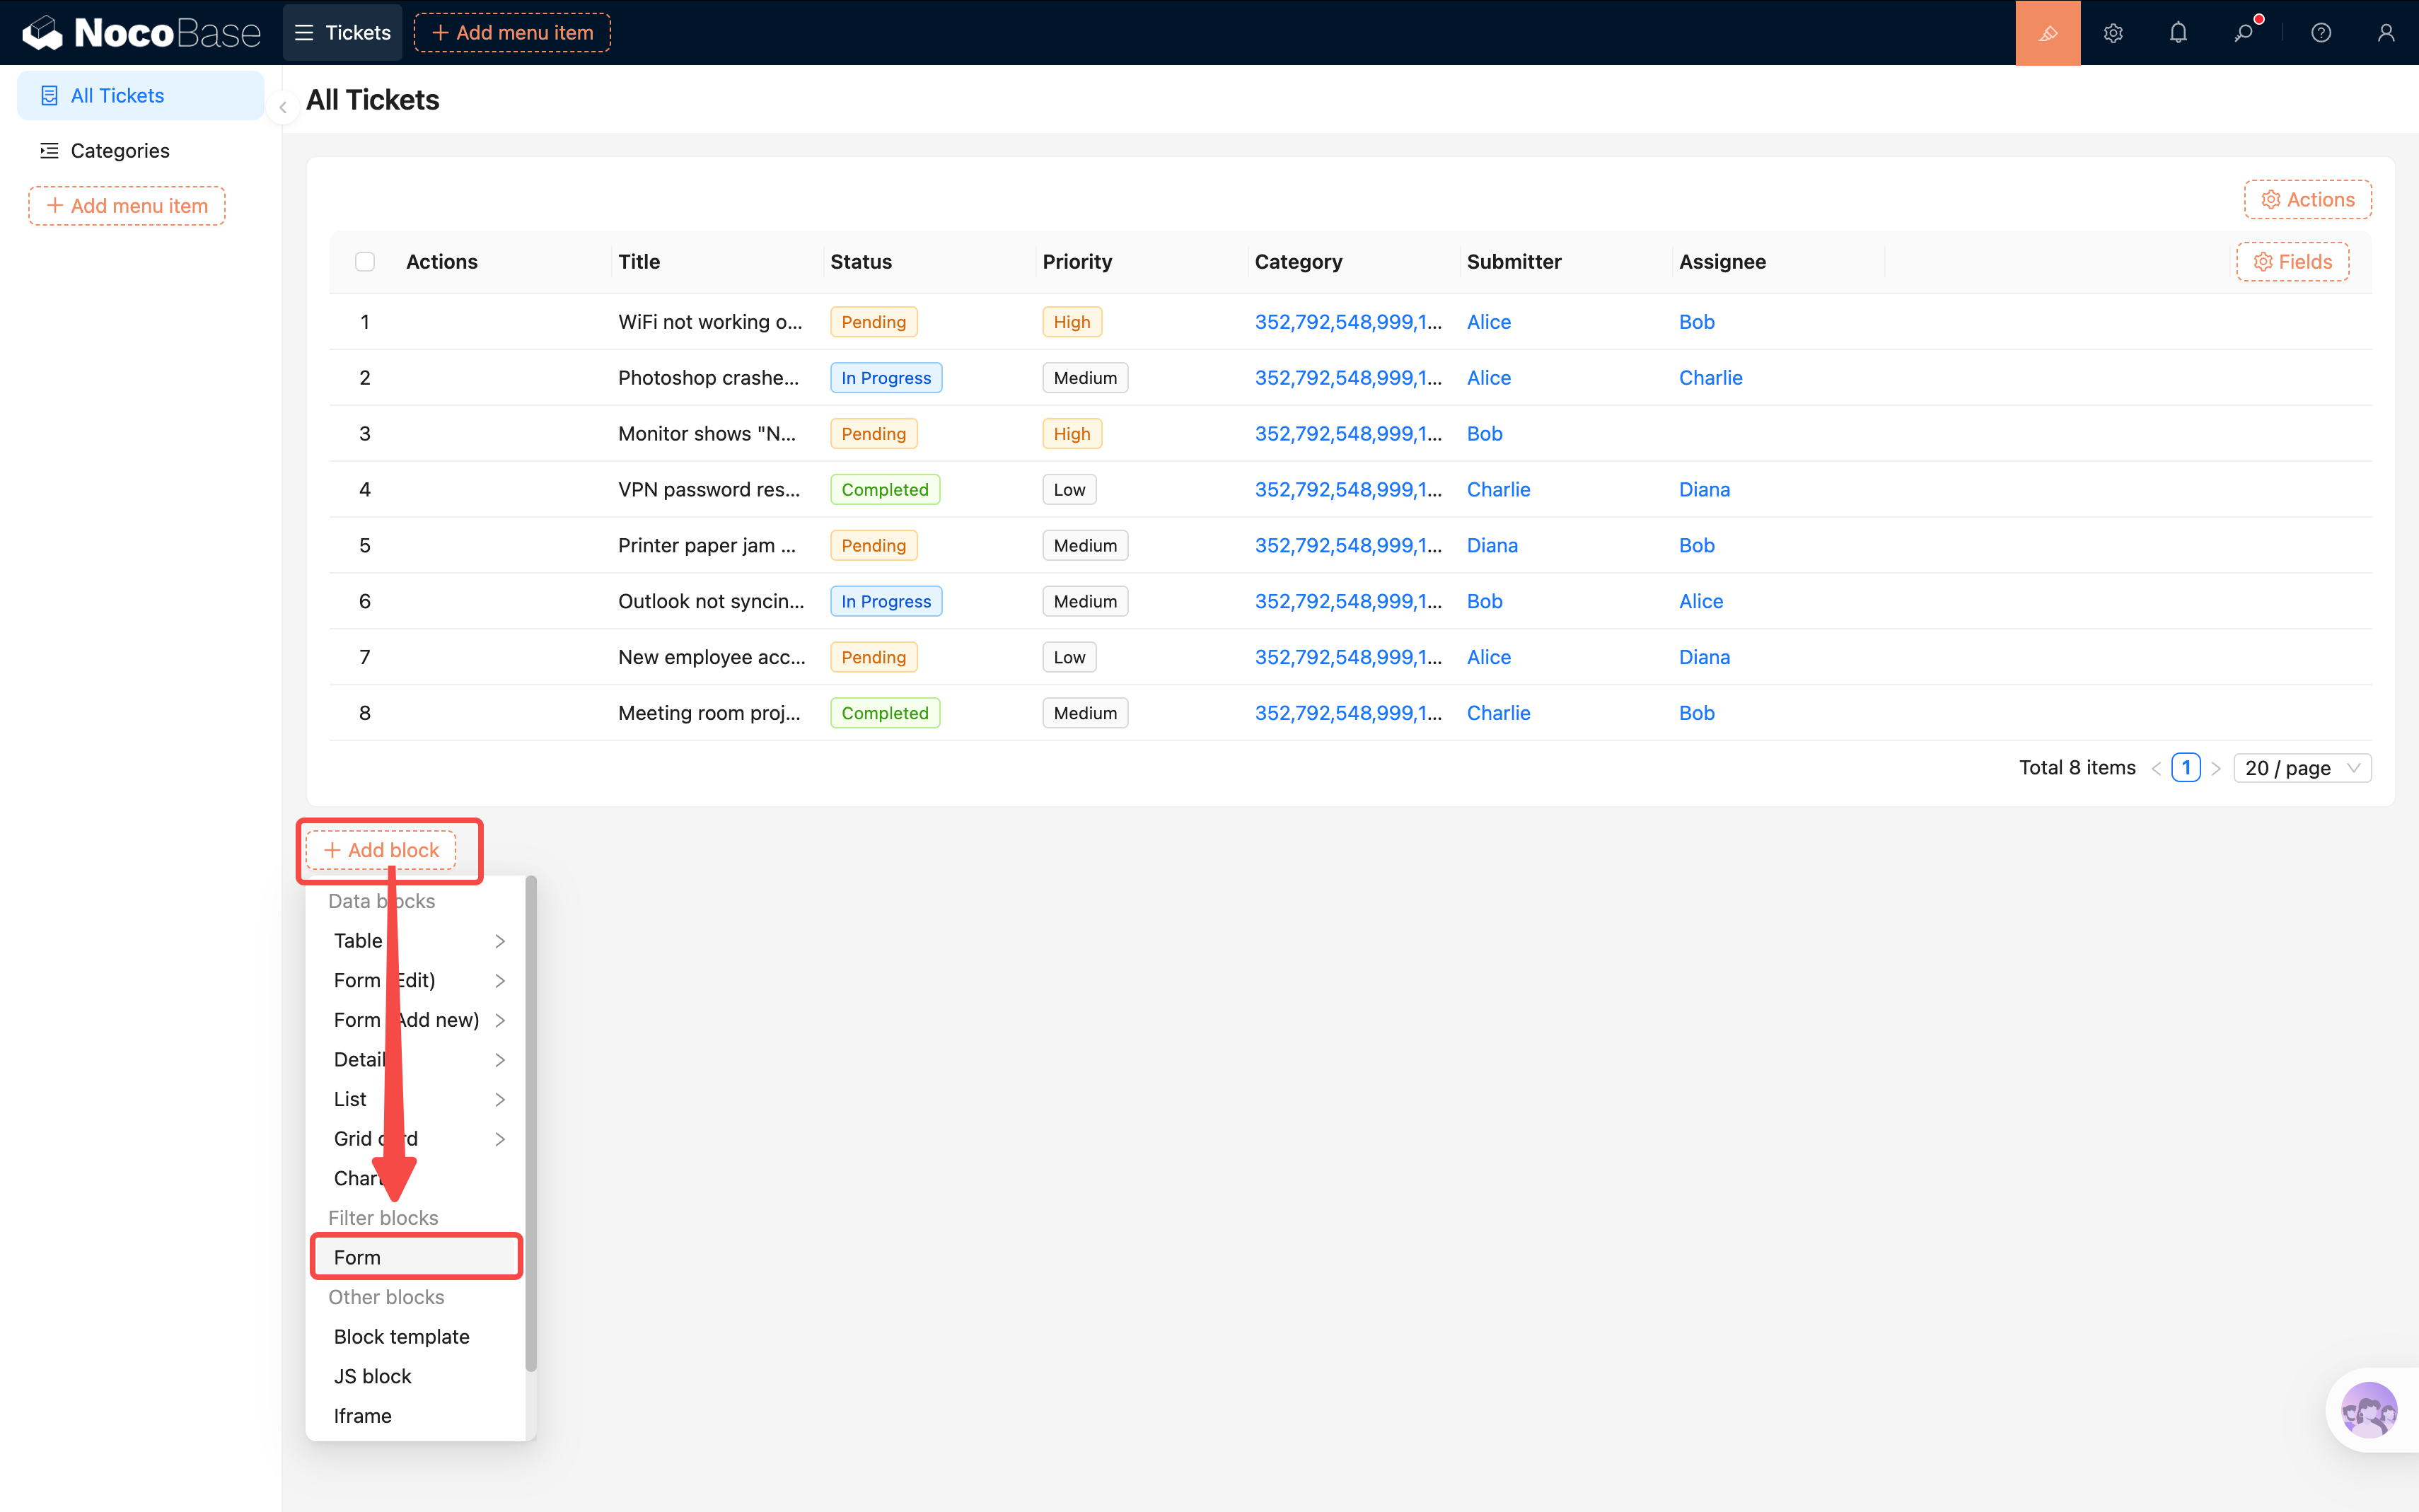Click the Add block button

click(381, 850)
